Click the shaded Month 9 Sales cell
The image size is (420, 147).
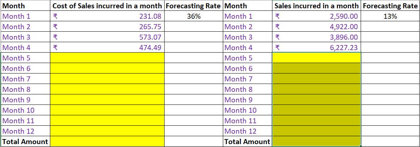click(x=317, y=100)
